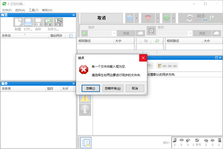This screenshot has height=149, width=223.
Task: Click the 00:00:00 elapsed time display
Action: pos(170,66)
